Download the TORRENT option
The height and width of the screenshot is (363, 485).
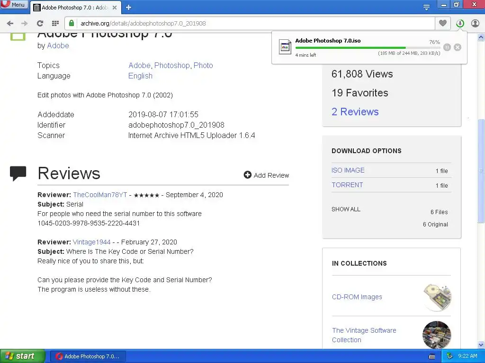(347, 185)
